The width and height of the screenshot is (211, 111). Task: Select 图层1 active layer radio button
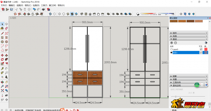171,53
